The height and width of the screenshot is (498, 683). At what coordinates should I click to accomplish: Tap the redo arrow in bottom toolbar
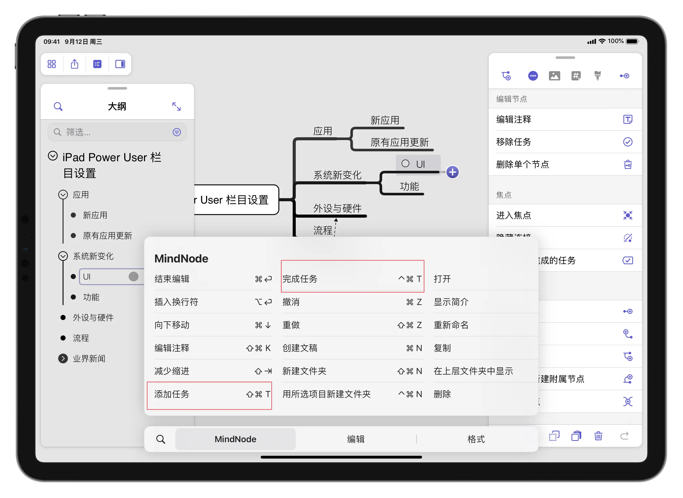coord(625,436)
